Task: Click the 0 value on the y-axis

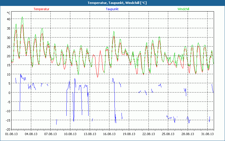Action: coord(9,93)
